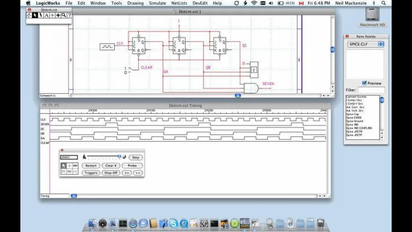Open Spotlight search magnifier in menu bar
Viewport: 412px width, 232px height.
[384, 3]
